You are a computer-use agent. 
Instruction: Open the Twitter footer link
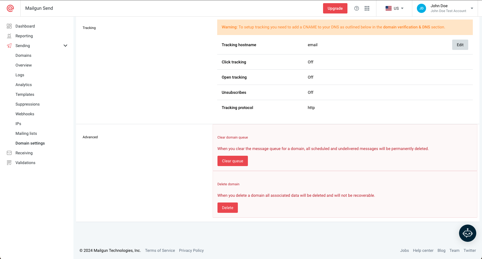[x=470, y=250]
